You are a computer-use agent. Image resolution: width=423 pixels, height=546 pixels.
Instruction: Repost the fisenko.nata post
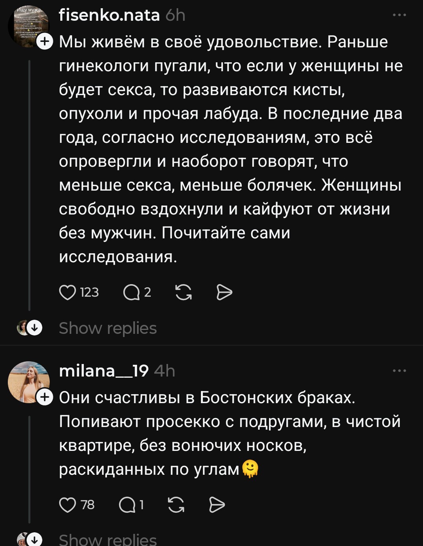(183, 292)
